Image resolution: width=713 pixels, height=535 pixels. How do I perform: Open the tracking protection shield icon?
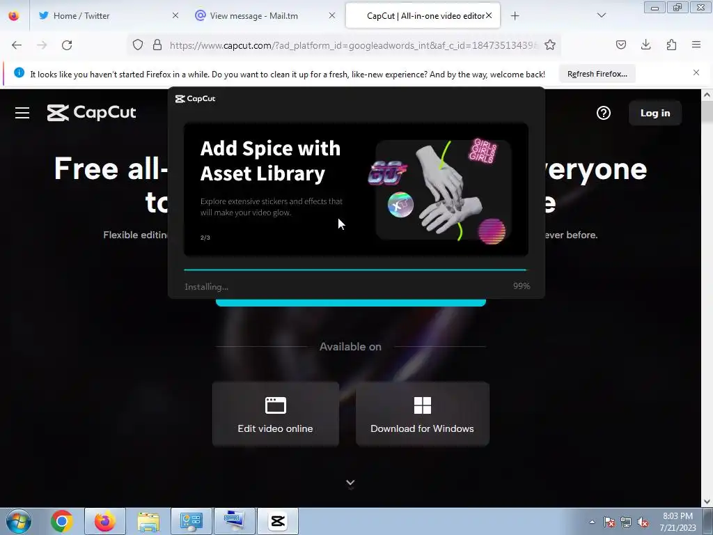click(x=138, y=45)
